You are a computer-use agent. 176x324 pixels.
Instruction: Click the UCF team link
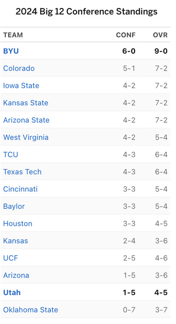pyautogui.click(x=11, y=258)
